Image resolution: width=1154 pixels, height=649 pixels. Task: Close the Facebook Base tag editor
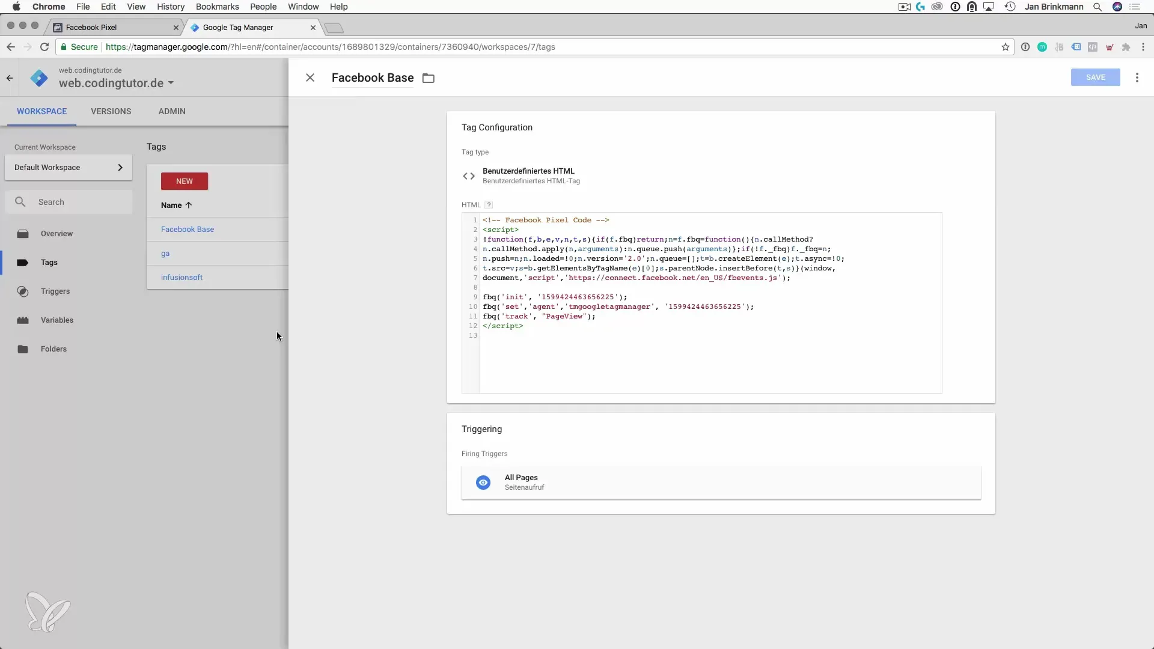310,78
